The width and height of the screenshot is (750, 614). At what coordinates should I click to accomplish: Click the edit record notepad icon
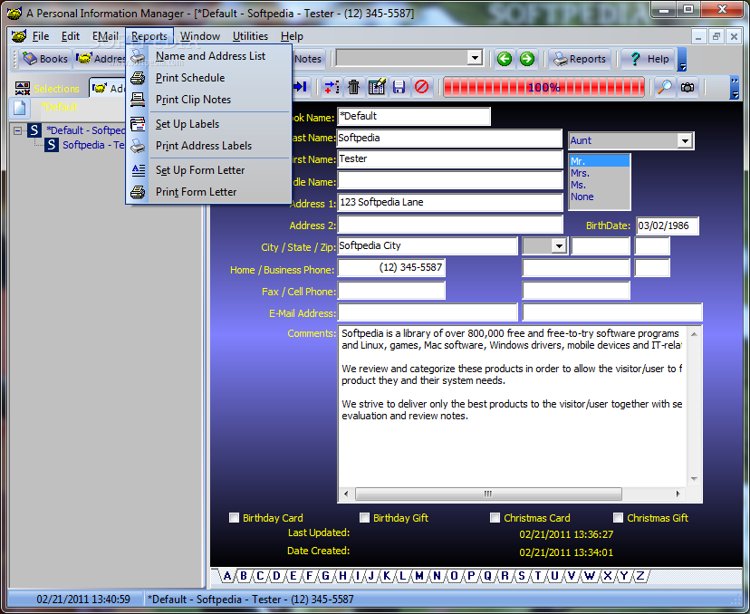(377, 87)
